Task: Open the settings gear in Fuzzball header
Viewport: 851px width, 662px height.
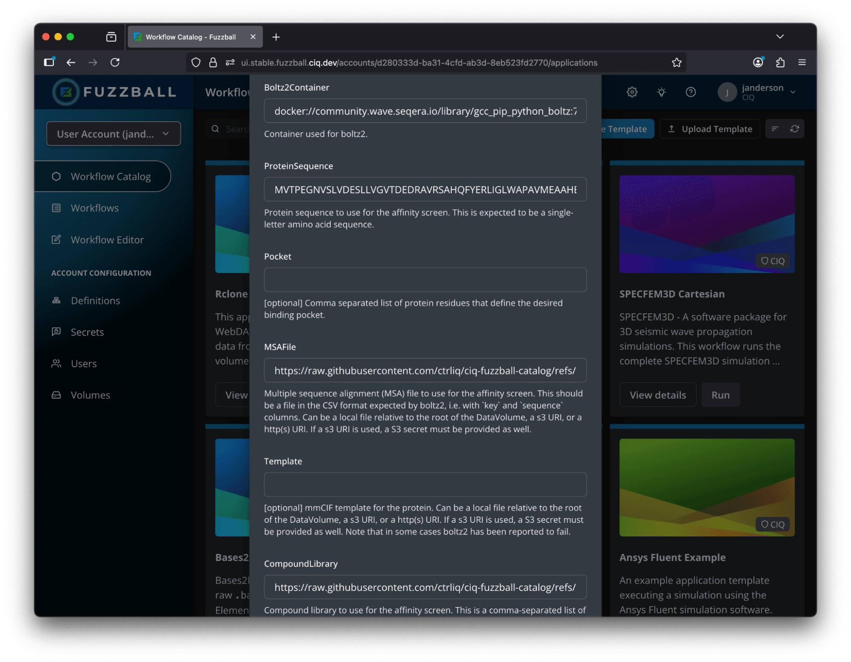Action: pos(632,92)
